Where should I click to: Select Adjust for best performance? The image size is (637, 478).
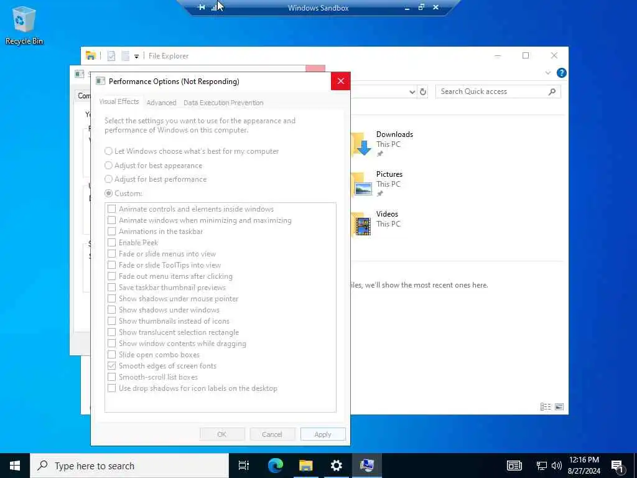click(x=156, y=179)
